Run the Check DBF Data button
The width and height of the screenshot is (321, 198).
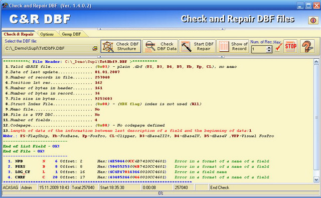pyautogui.click(x=160, y=46)
